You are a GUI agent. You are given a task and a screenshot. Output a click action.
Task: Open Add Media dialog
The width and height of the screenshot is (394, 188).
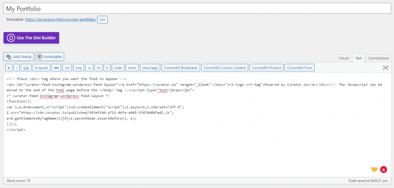(18, 57)
